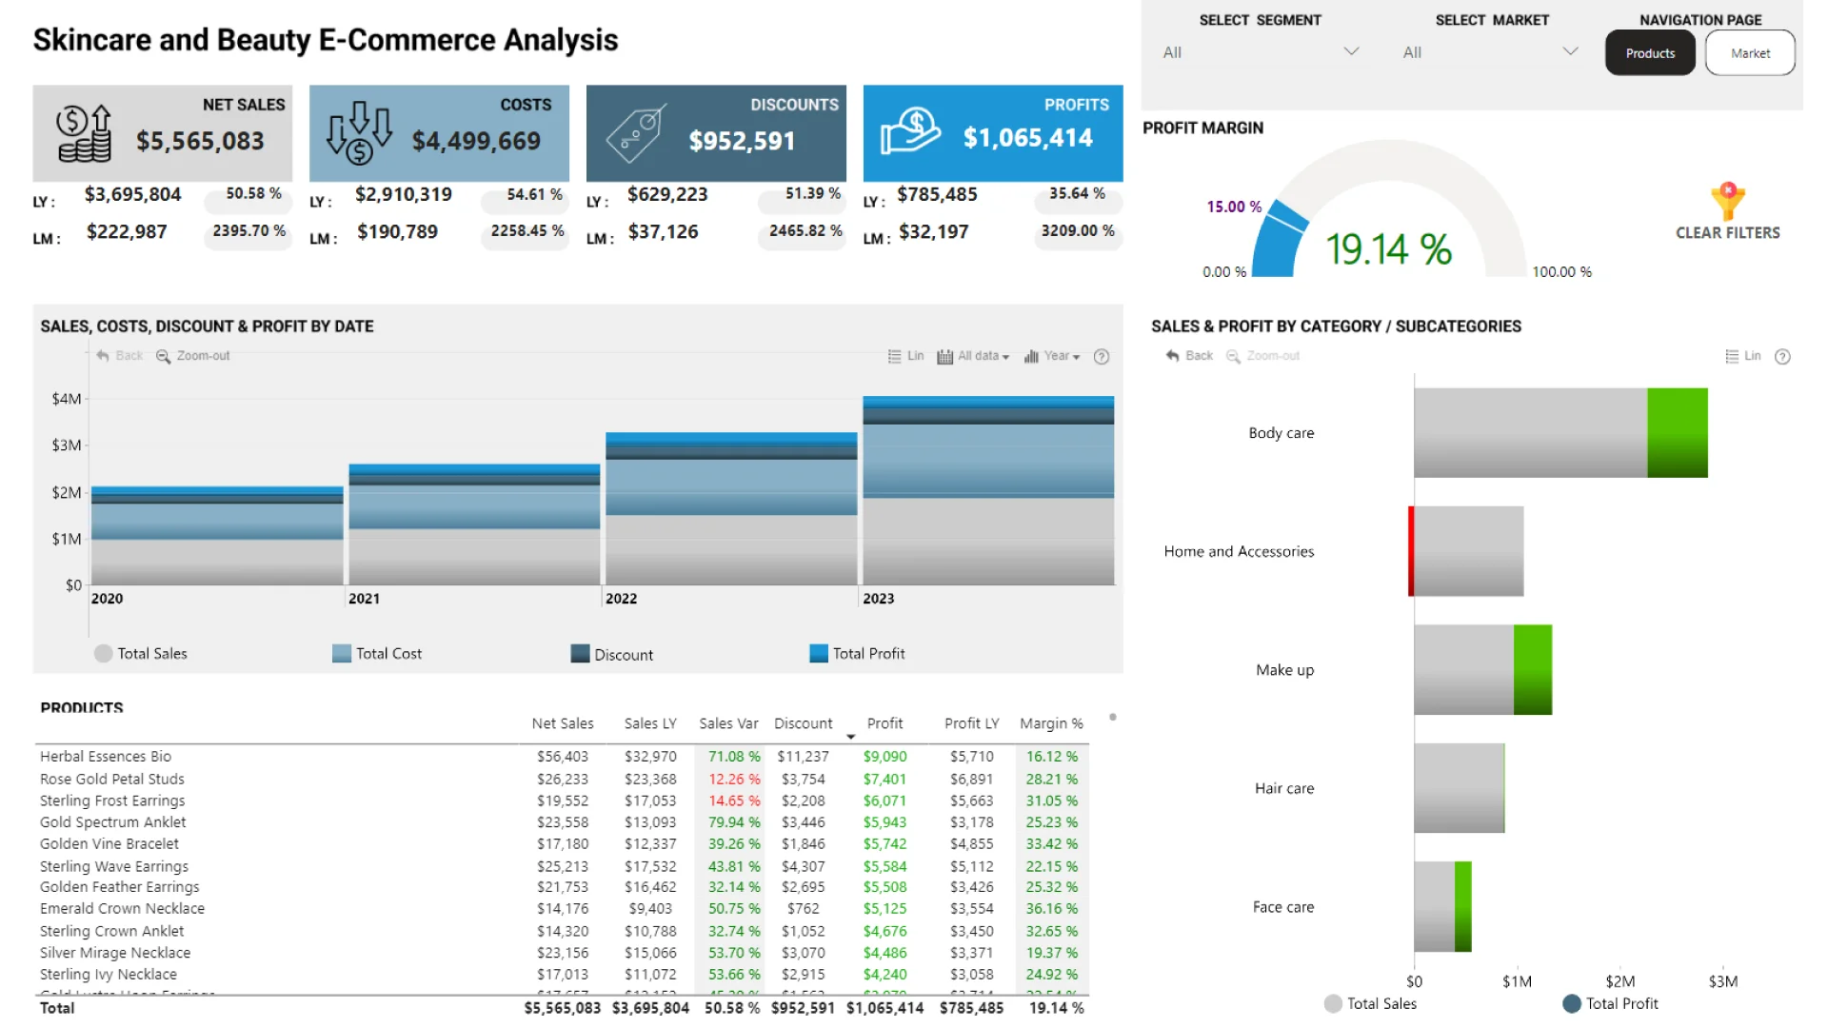Viewport: 1828px width, 1028px height.
Task: Click Zoom-out in category chart toolbar
Action: point(1263,356)
